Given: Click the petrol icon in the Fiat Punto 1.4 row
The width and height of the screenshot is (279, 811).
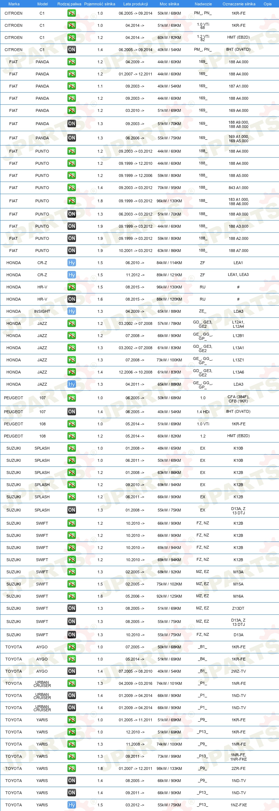Looking at the screenshot, I should 72,188.
